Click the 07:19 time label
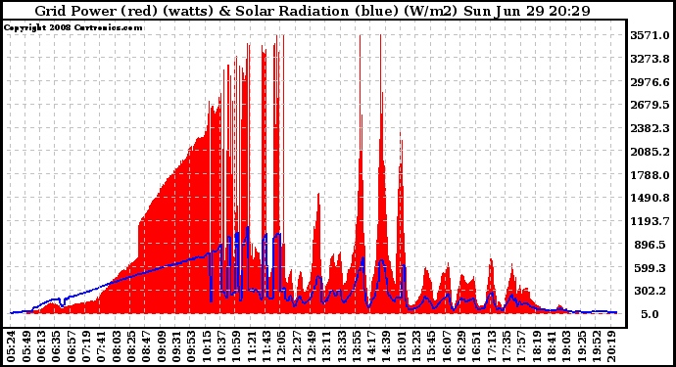Screen dimensions: 676x367 coord(86,345)
